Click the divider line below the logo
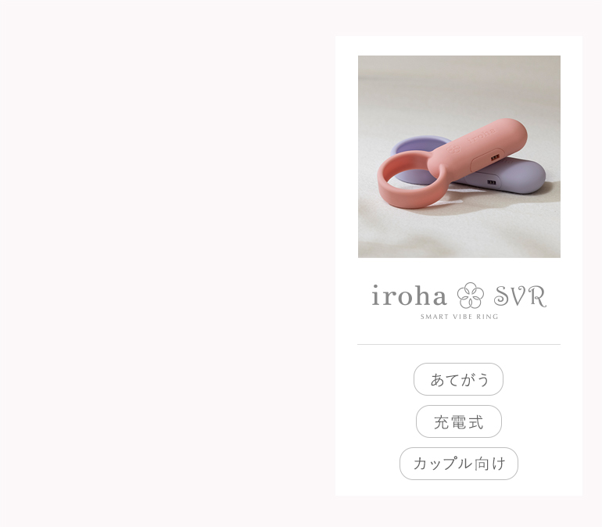 tap(459, 344)
